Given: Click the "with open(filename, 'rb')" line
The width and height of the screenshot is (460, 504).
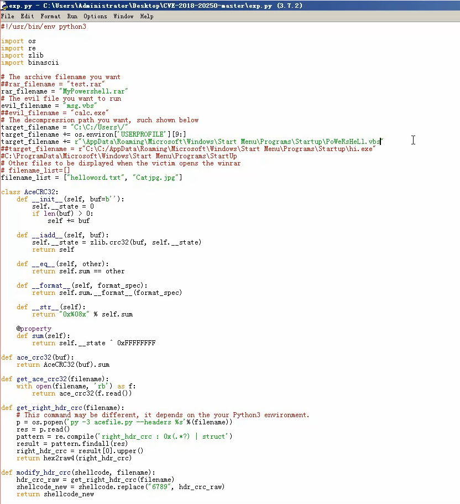Looking at the screenshot, I should pos(76,386).
